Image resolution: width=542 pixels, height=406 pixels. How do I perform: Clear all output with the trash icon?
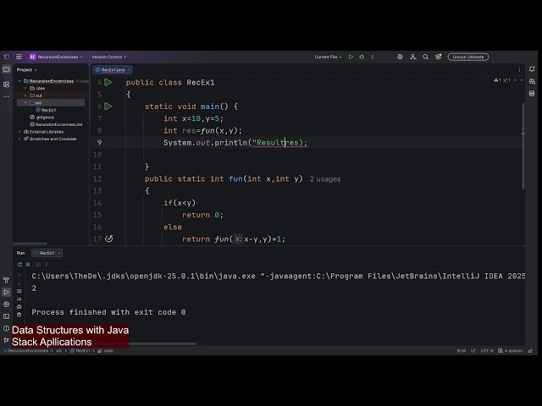click(19, 315)
